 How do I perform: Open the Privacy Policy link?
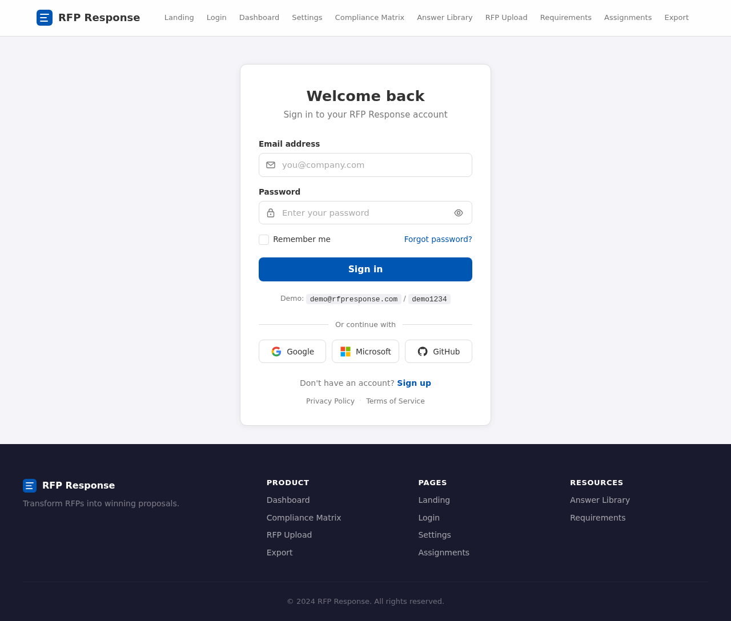(330, 401)
